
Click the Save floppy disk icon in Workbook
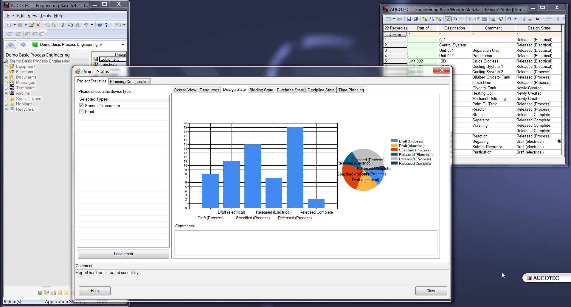409,19
